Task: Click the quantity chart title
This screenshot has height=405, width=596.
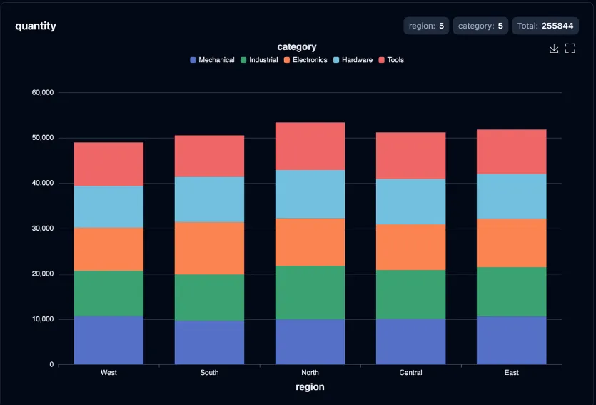Action: coord(36,26)
